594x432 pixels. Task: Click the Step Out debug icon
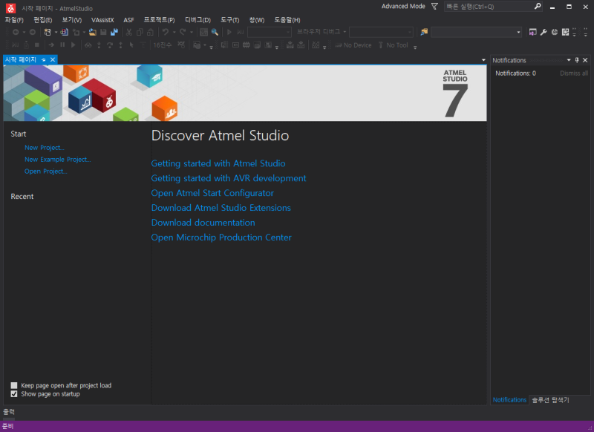(x=120, y=45)
